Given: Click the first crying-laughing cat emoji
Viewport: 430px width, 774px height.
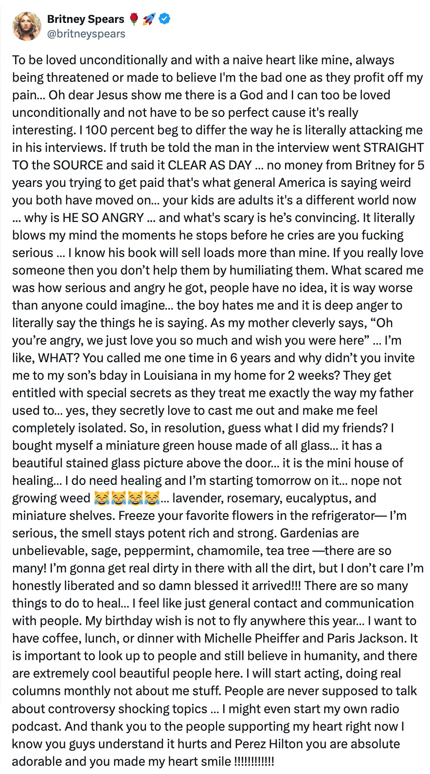Looking at the screenshot, I should (x=102, y=498).
